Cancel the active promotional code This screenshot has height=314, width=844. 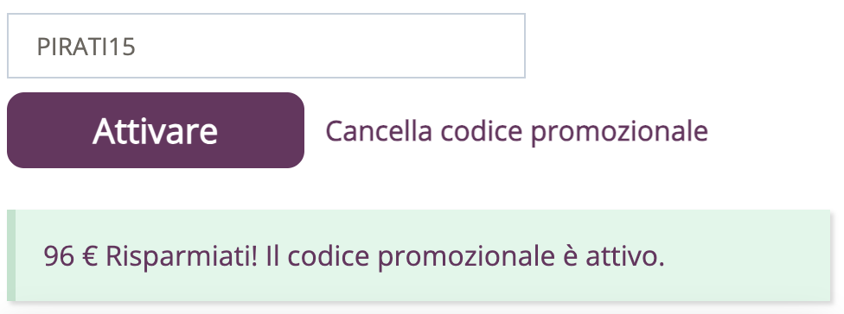[x=517, y=131]
